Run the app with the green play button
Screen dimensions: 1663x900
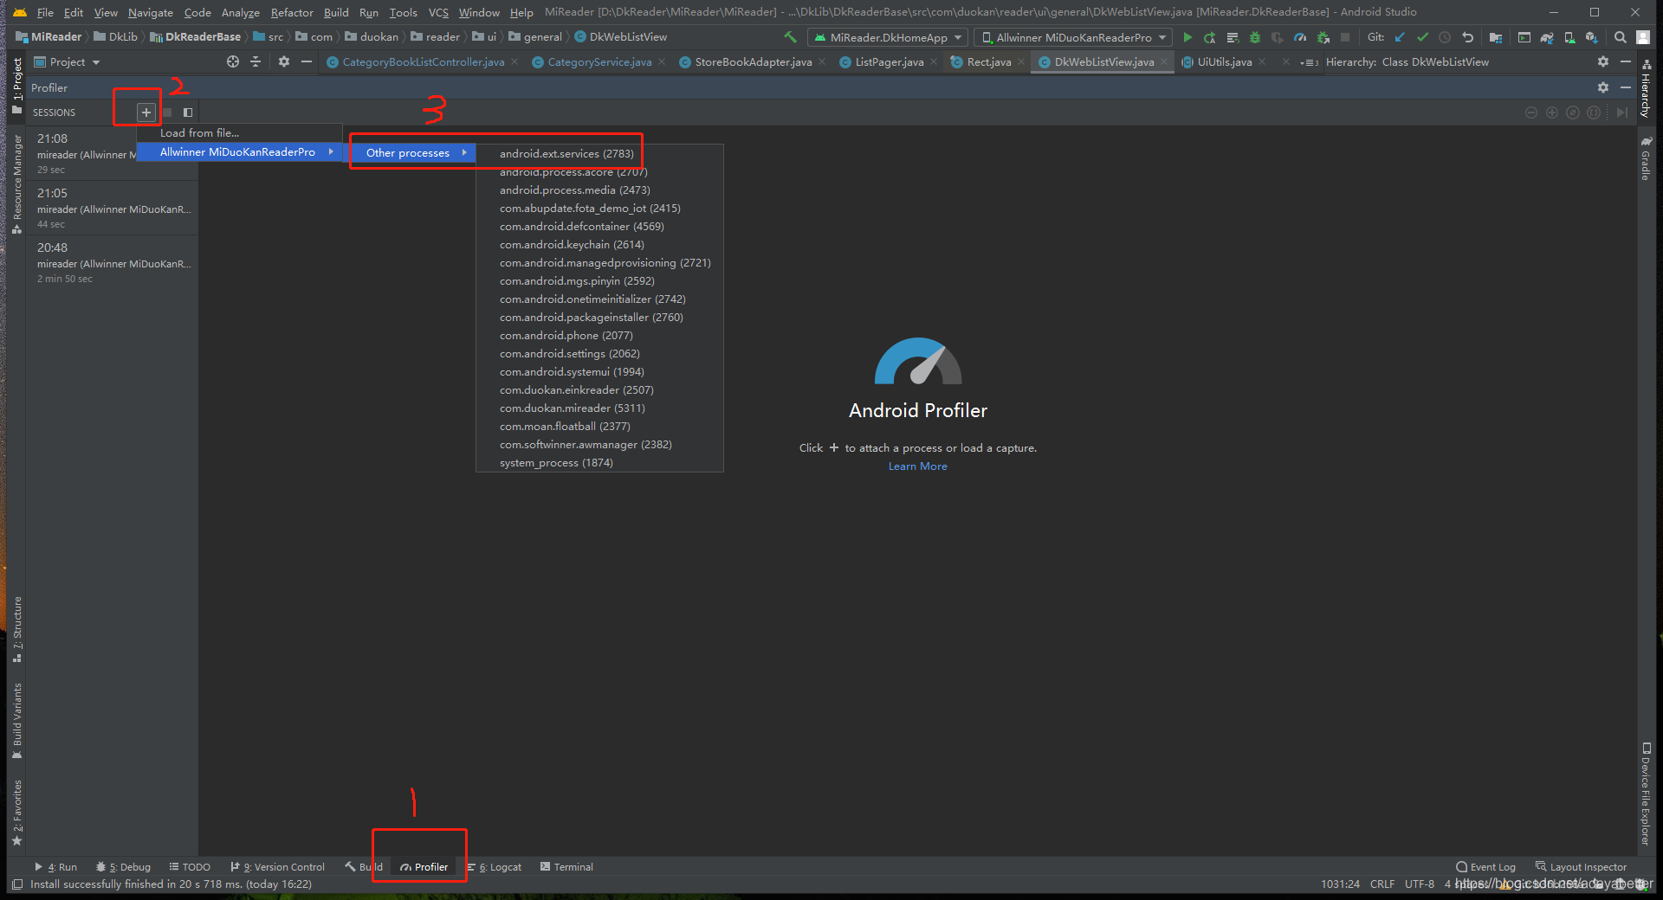point(1187,37)
